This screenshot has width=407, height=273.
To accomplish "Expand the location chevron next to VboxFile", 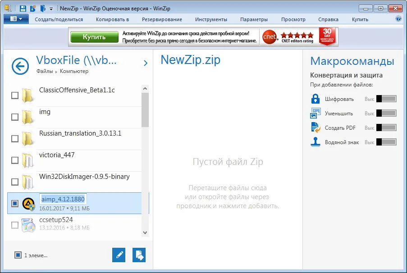I will (146, 63).
